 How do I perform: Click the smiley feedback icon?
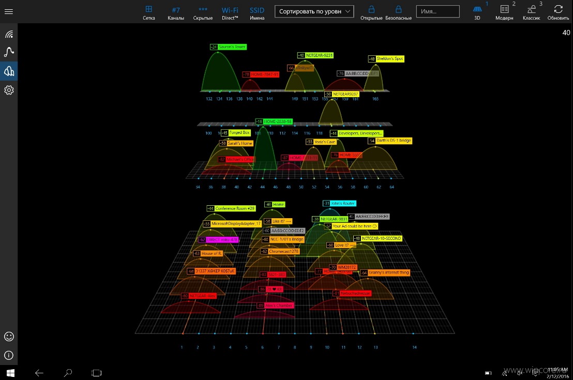click(x=9, y=336)
